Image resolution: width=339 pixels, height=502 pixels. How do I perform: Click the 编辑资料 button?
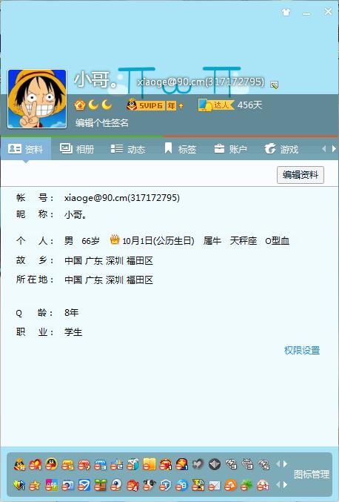301,175
